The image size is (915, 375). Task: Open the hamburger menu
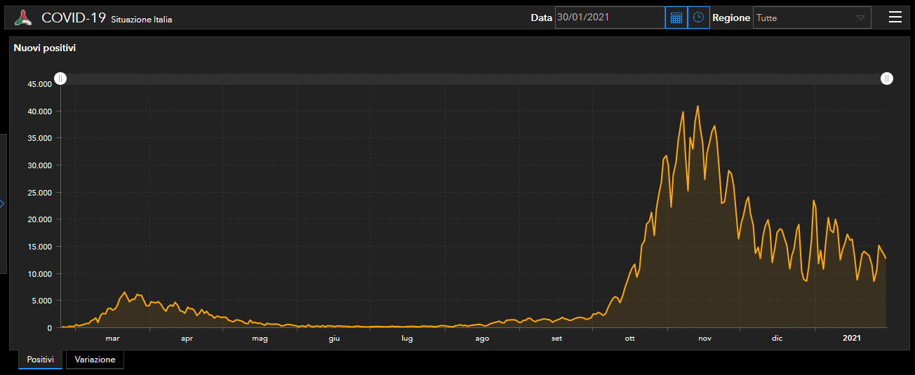click(895, 18)
